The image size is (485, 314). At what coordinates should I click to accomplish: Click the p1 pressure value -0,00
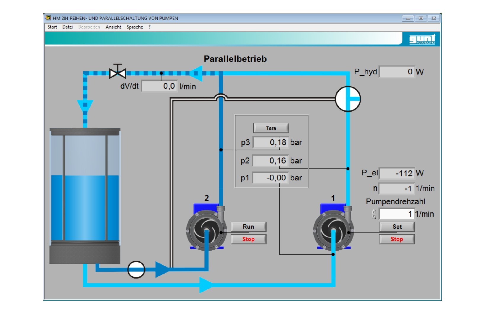click(270, 178)
